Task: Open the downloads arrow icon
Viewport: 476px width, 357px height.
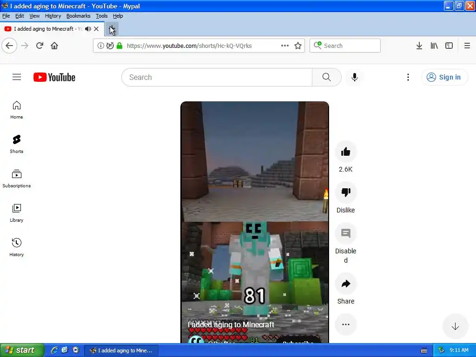Action: click(x=419, y=46)
